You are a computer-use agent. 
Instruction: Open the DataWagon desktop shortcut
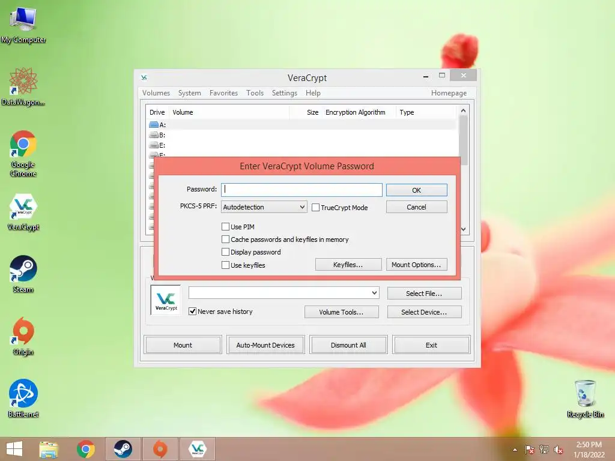(x=23, y=86)
